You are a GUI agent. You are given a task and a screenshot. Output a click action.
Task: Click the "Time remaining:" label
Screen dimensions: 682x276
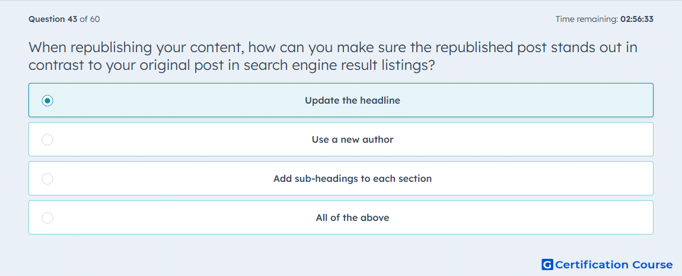(x=587, y=19)
